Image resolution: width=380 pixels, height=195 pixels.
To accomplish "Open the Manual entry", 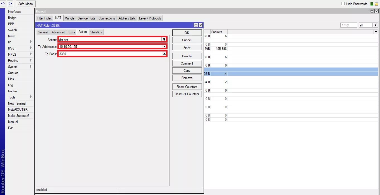I will [x=20, y=122].
